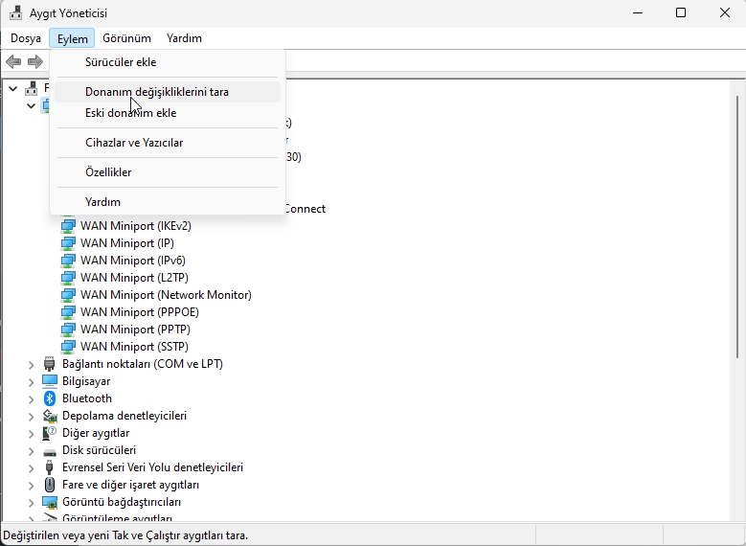This screenshot has height=546, width=746.
Task: Click the WAN Miniport (IP) adapter icon
Action: [68, 242]
